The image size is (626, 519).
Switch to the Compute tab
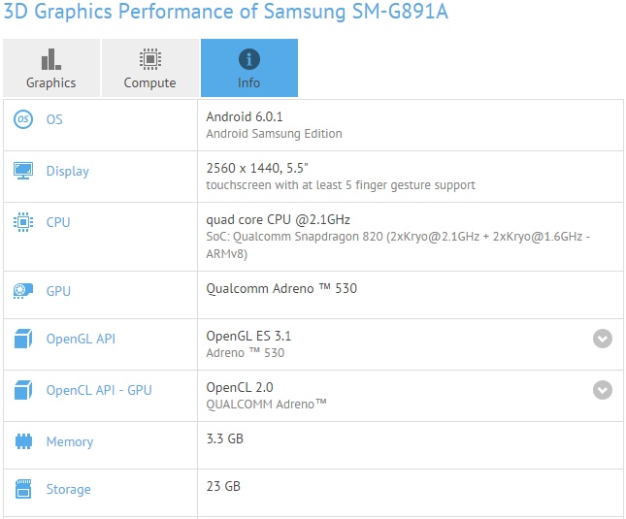tap(150, 68)
